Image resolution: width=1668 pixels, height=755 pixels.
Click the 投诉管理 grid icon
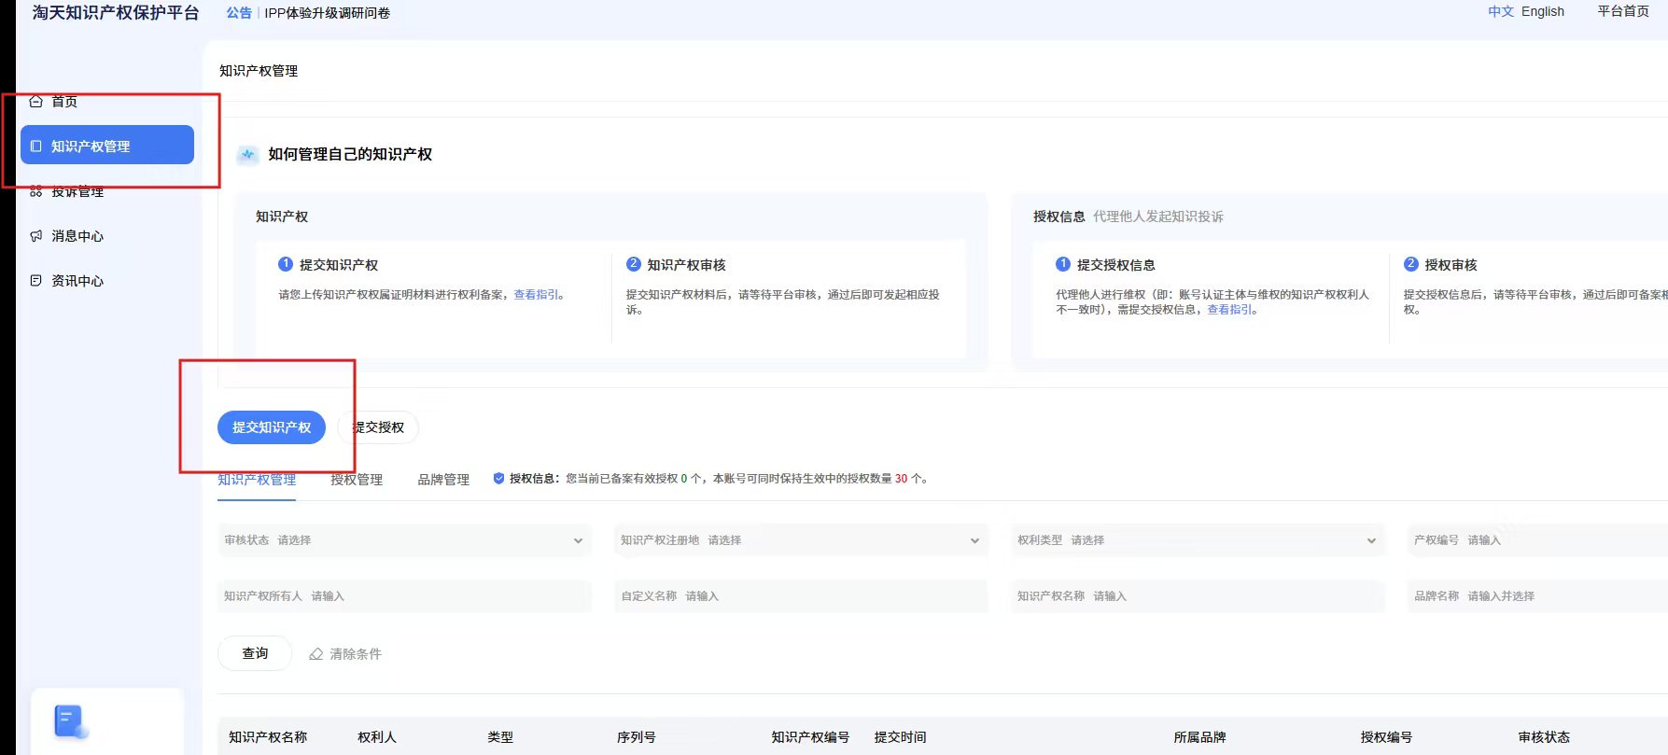click(x=36, y=191)
